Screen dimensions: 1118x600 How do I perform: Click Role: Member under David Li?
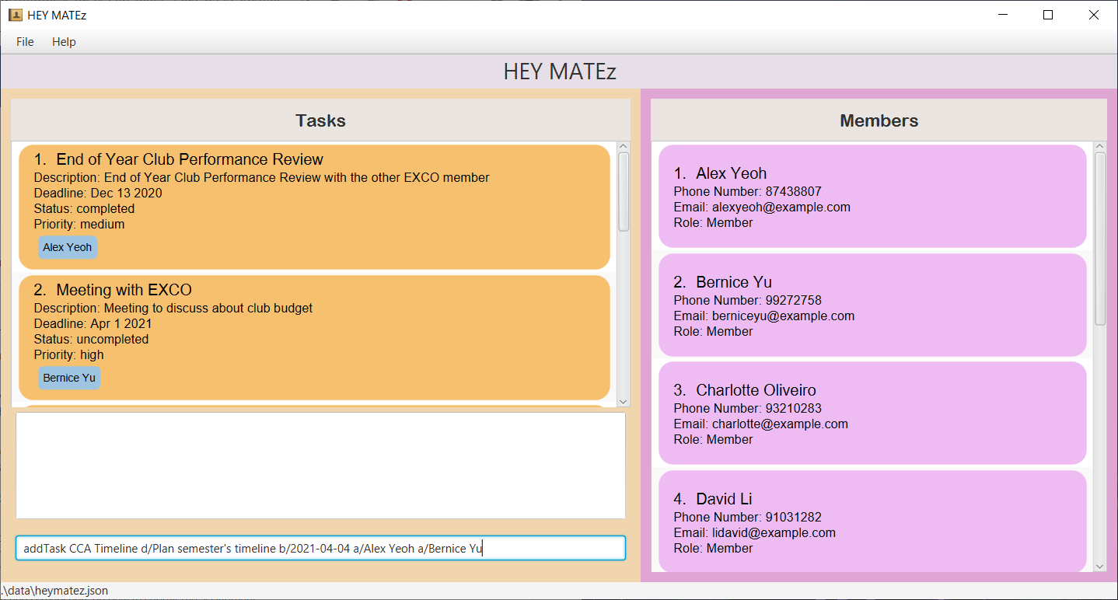(713, 548)
